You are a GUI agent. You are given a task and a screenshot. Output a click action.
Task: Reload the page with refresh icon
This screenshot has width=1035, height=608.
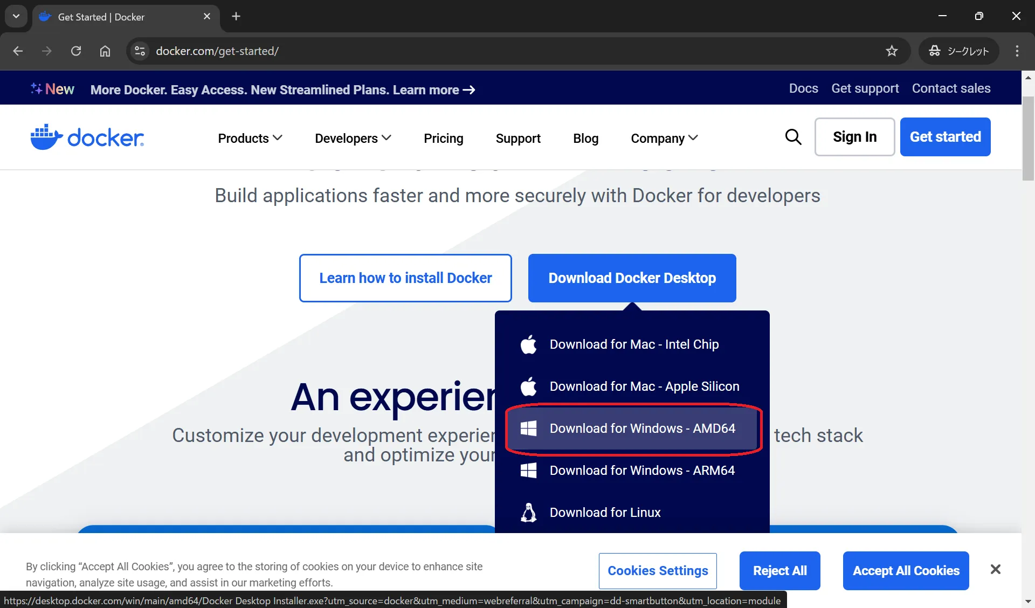[76, 51]
